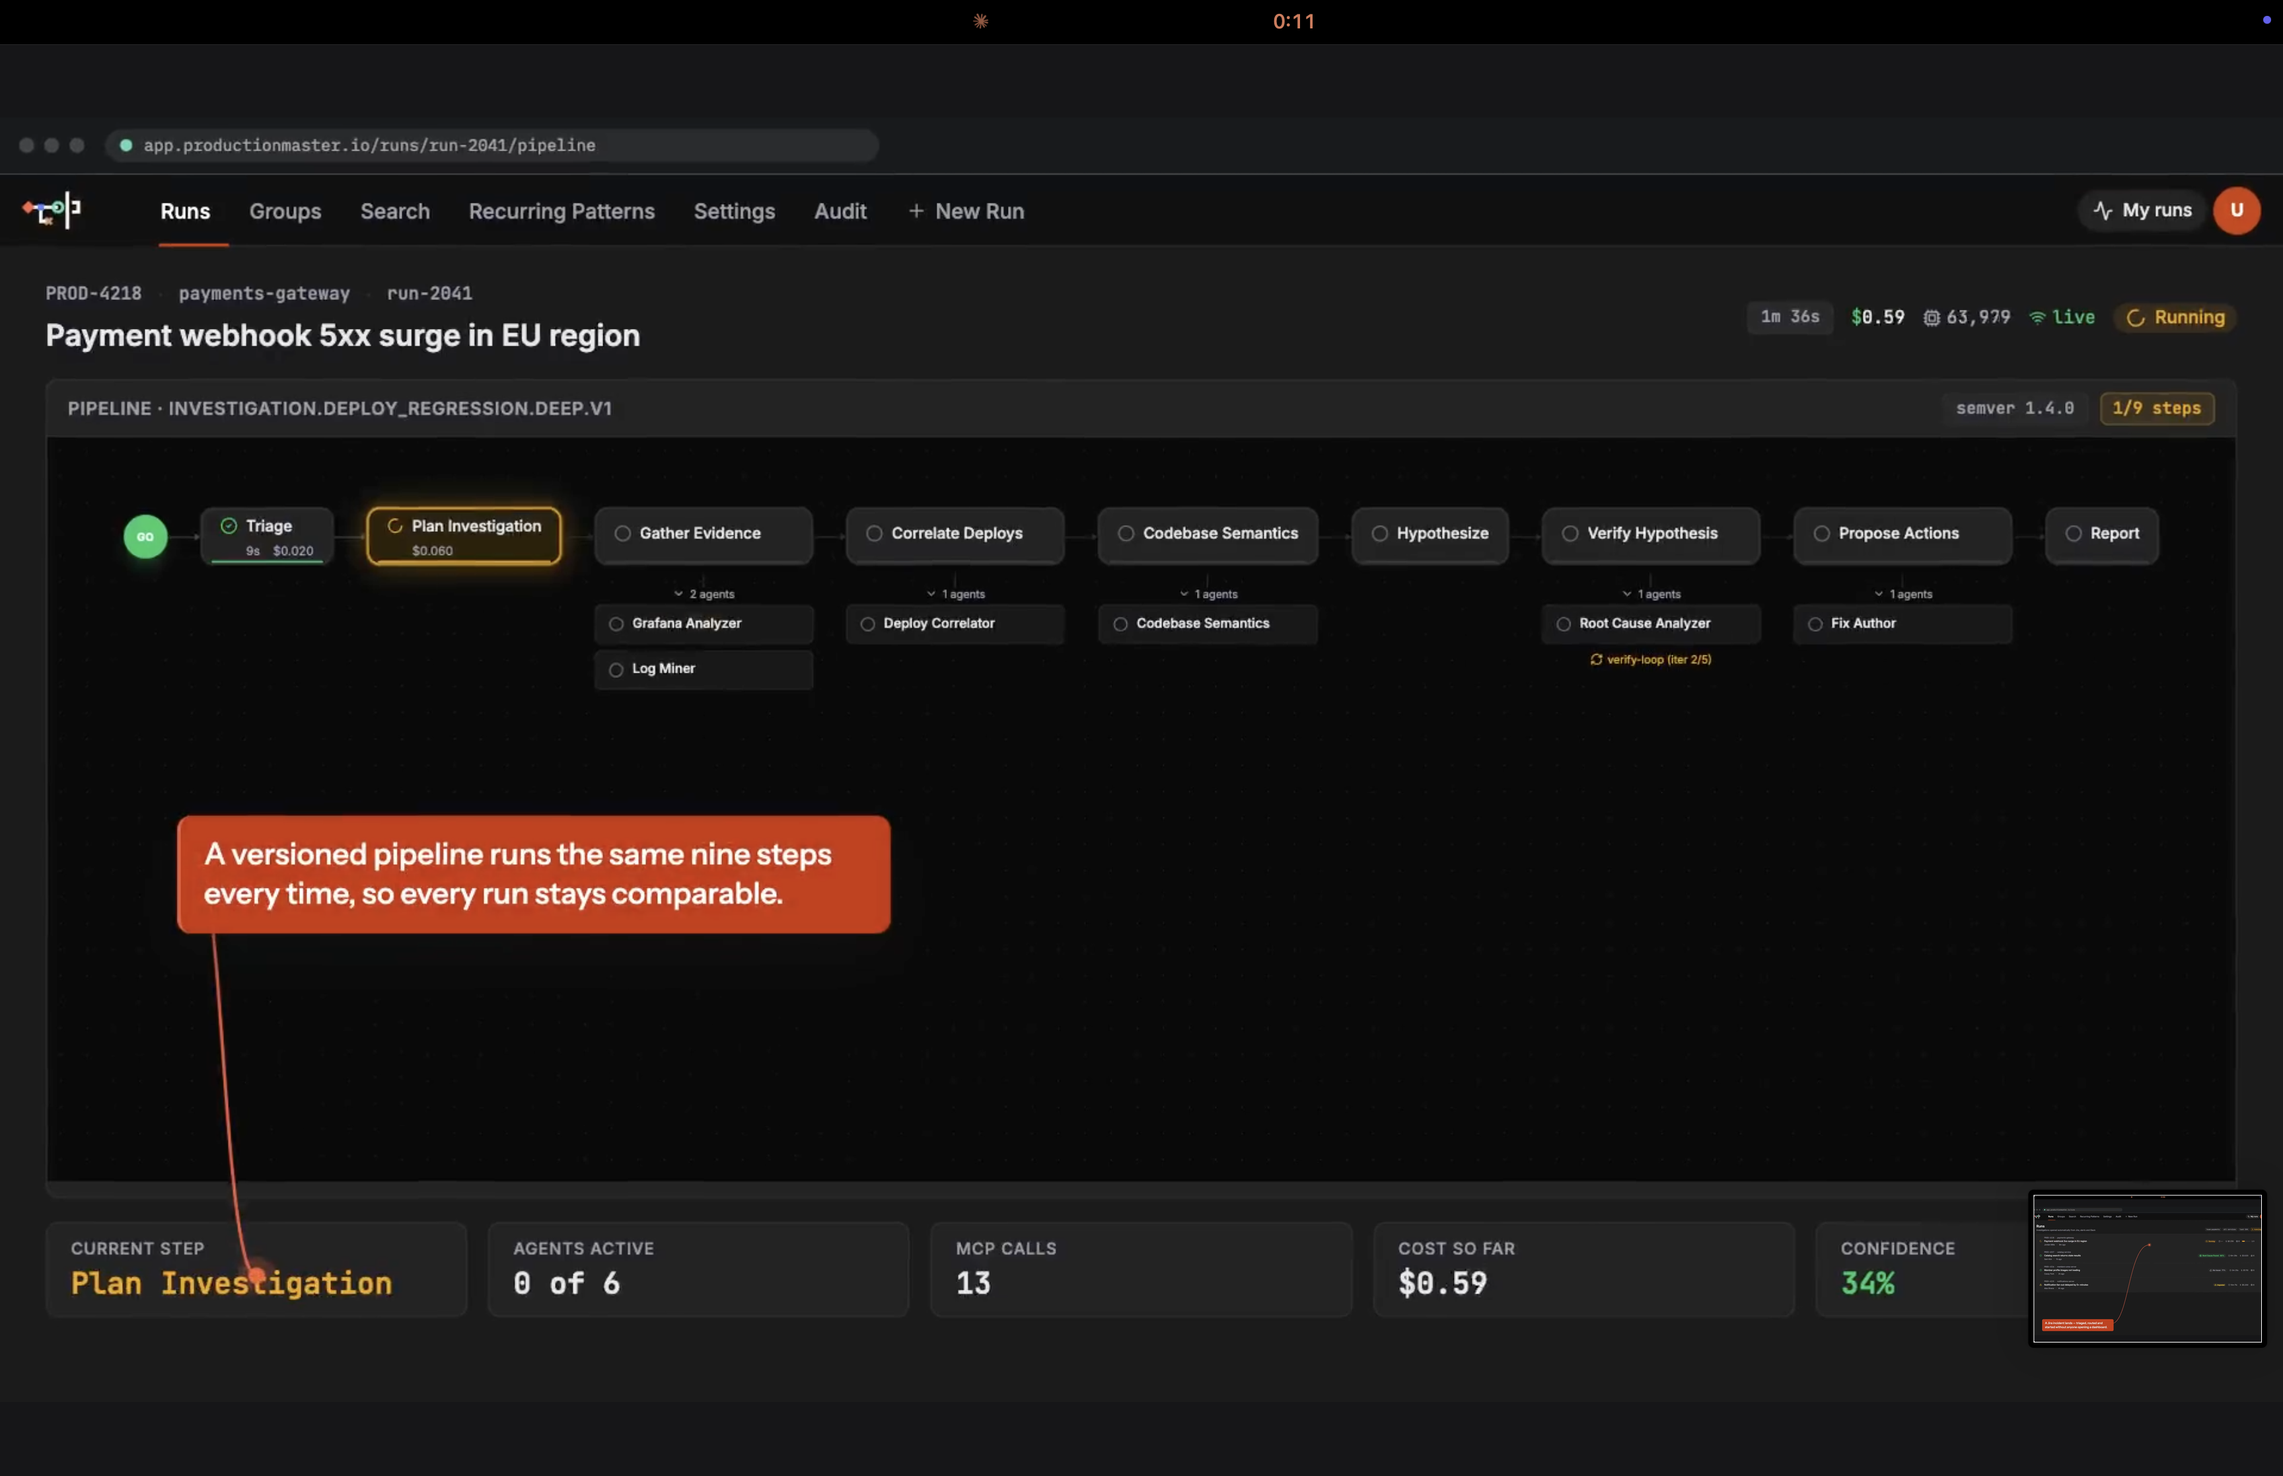This screenshot has height=1476, width=2283.
Task: Open the Audit tab
Action: 840,211
